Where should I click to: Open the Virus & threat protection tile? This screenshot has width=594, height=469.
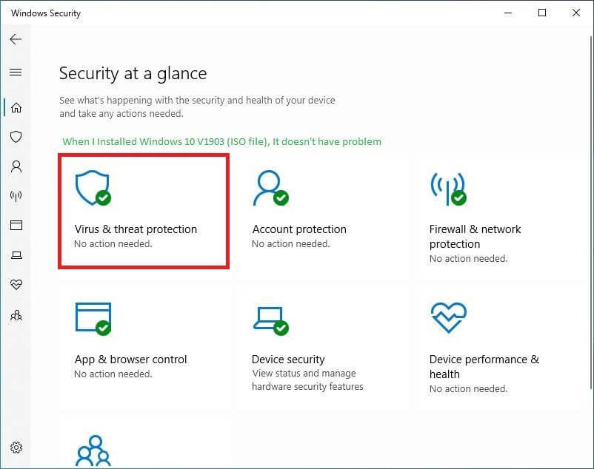[x=144, y=211]
